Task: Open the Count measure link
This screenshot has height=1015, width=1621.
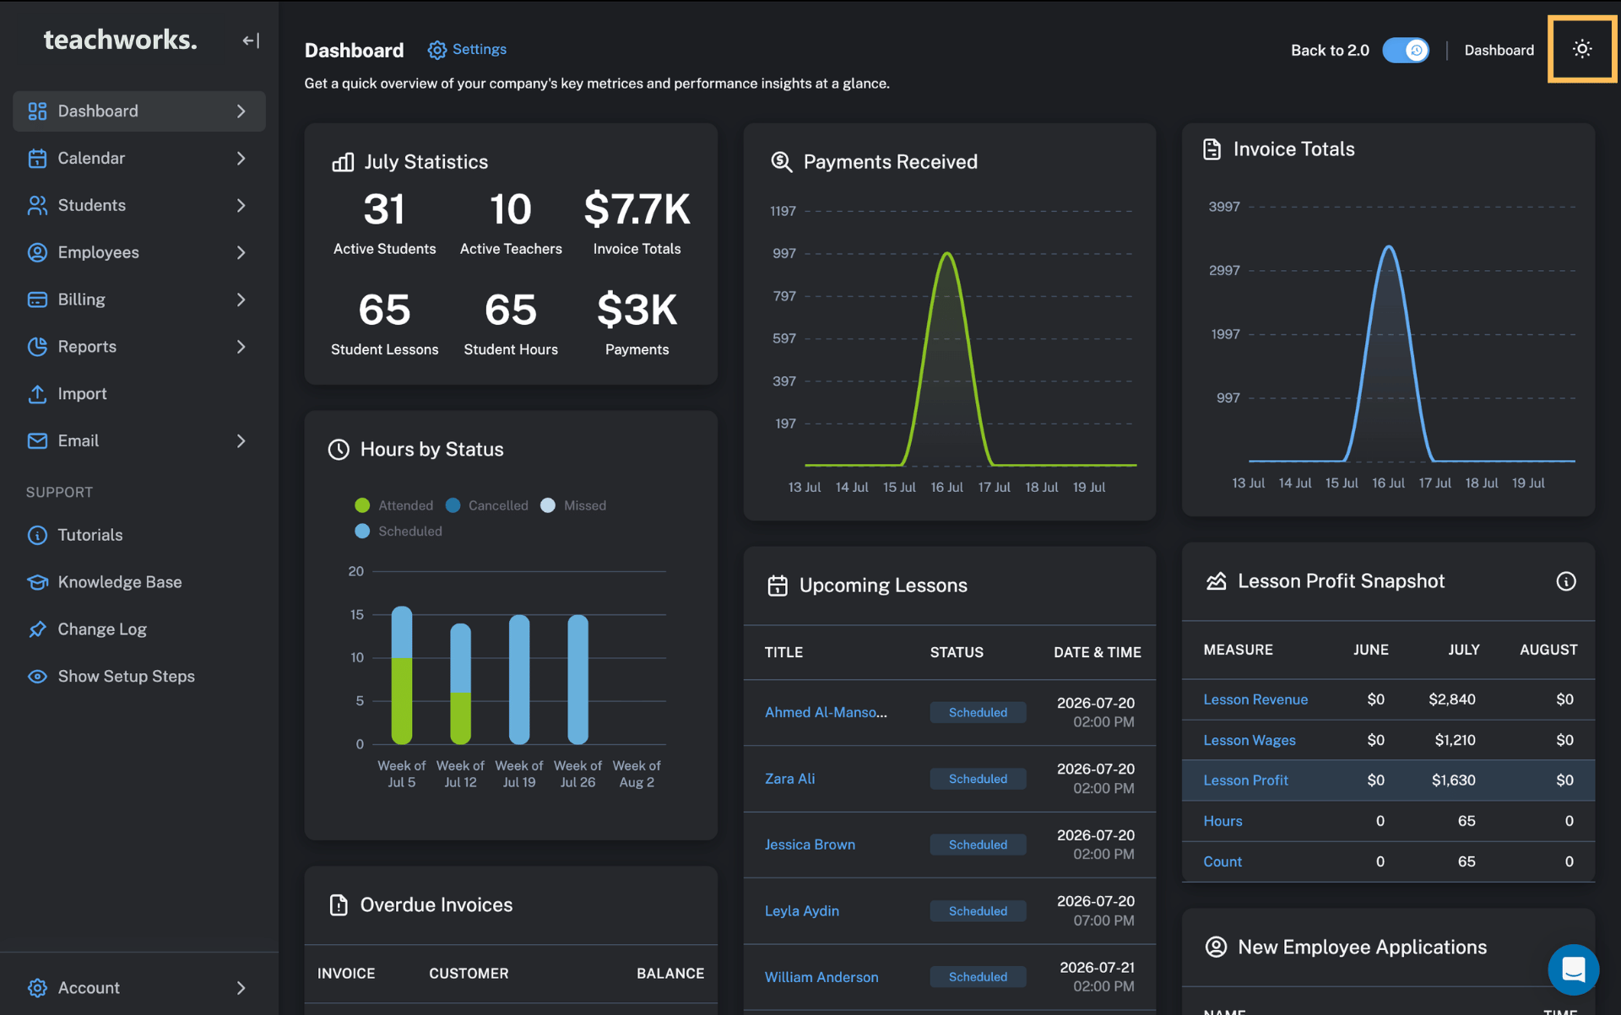Action: (1223, 861)
